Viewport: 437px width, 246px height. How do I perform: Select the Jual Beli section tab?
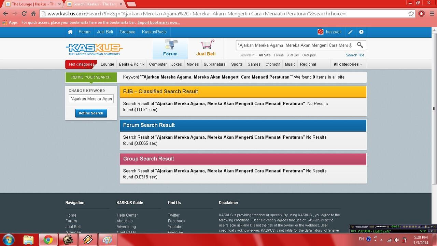[206, 48]
